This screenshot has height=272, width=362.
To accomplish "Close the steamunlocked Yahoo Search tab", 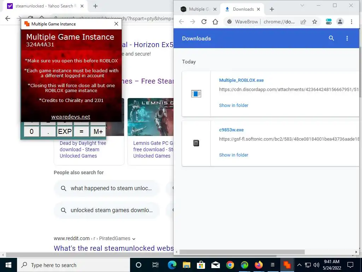I will [x=82, y=6].
